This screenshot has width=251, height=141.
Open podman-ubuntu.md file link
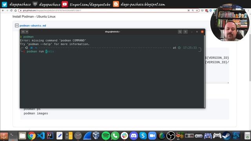33,25
